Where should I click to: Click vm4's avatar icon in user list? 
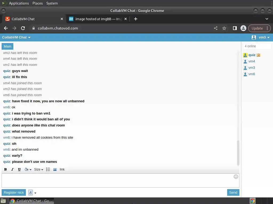(245, 62)
